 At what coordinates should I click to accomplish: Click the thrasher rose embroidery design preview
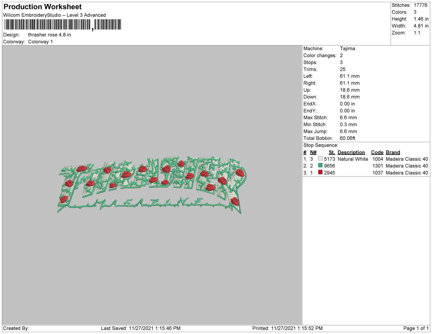tap(151, 185)
